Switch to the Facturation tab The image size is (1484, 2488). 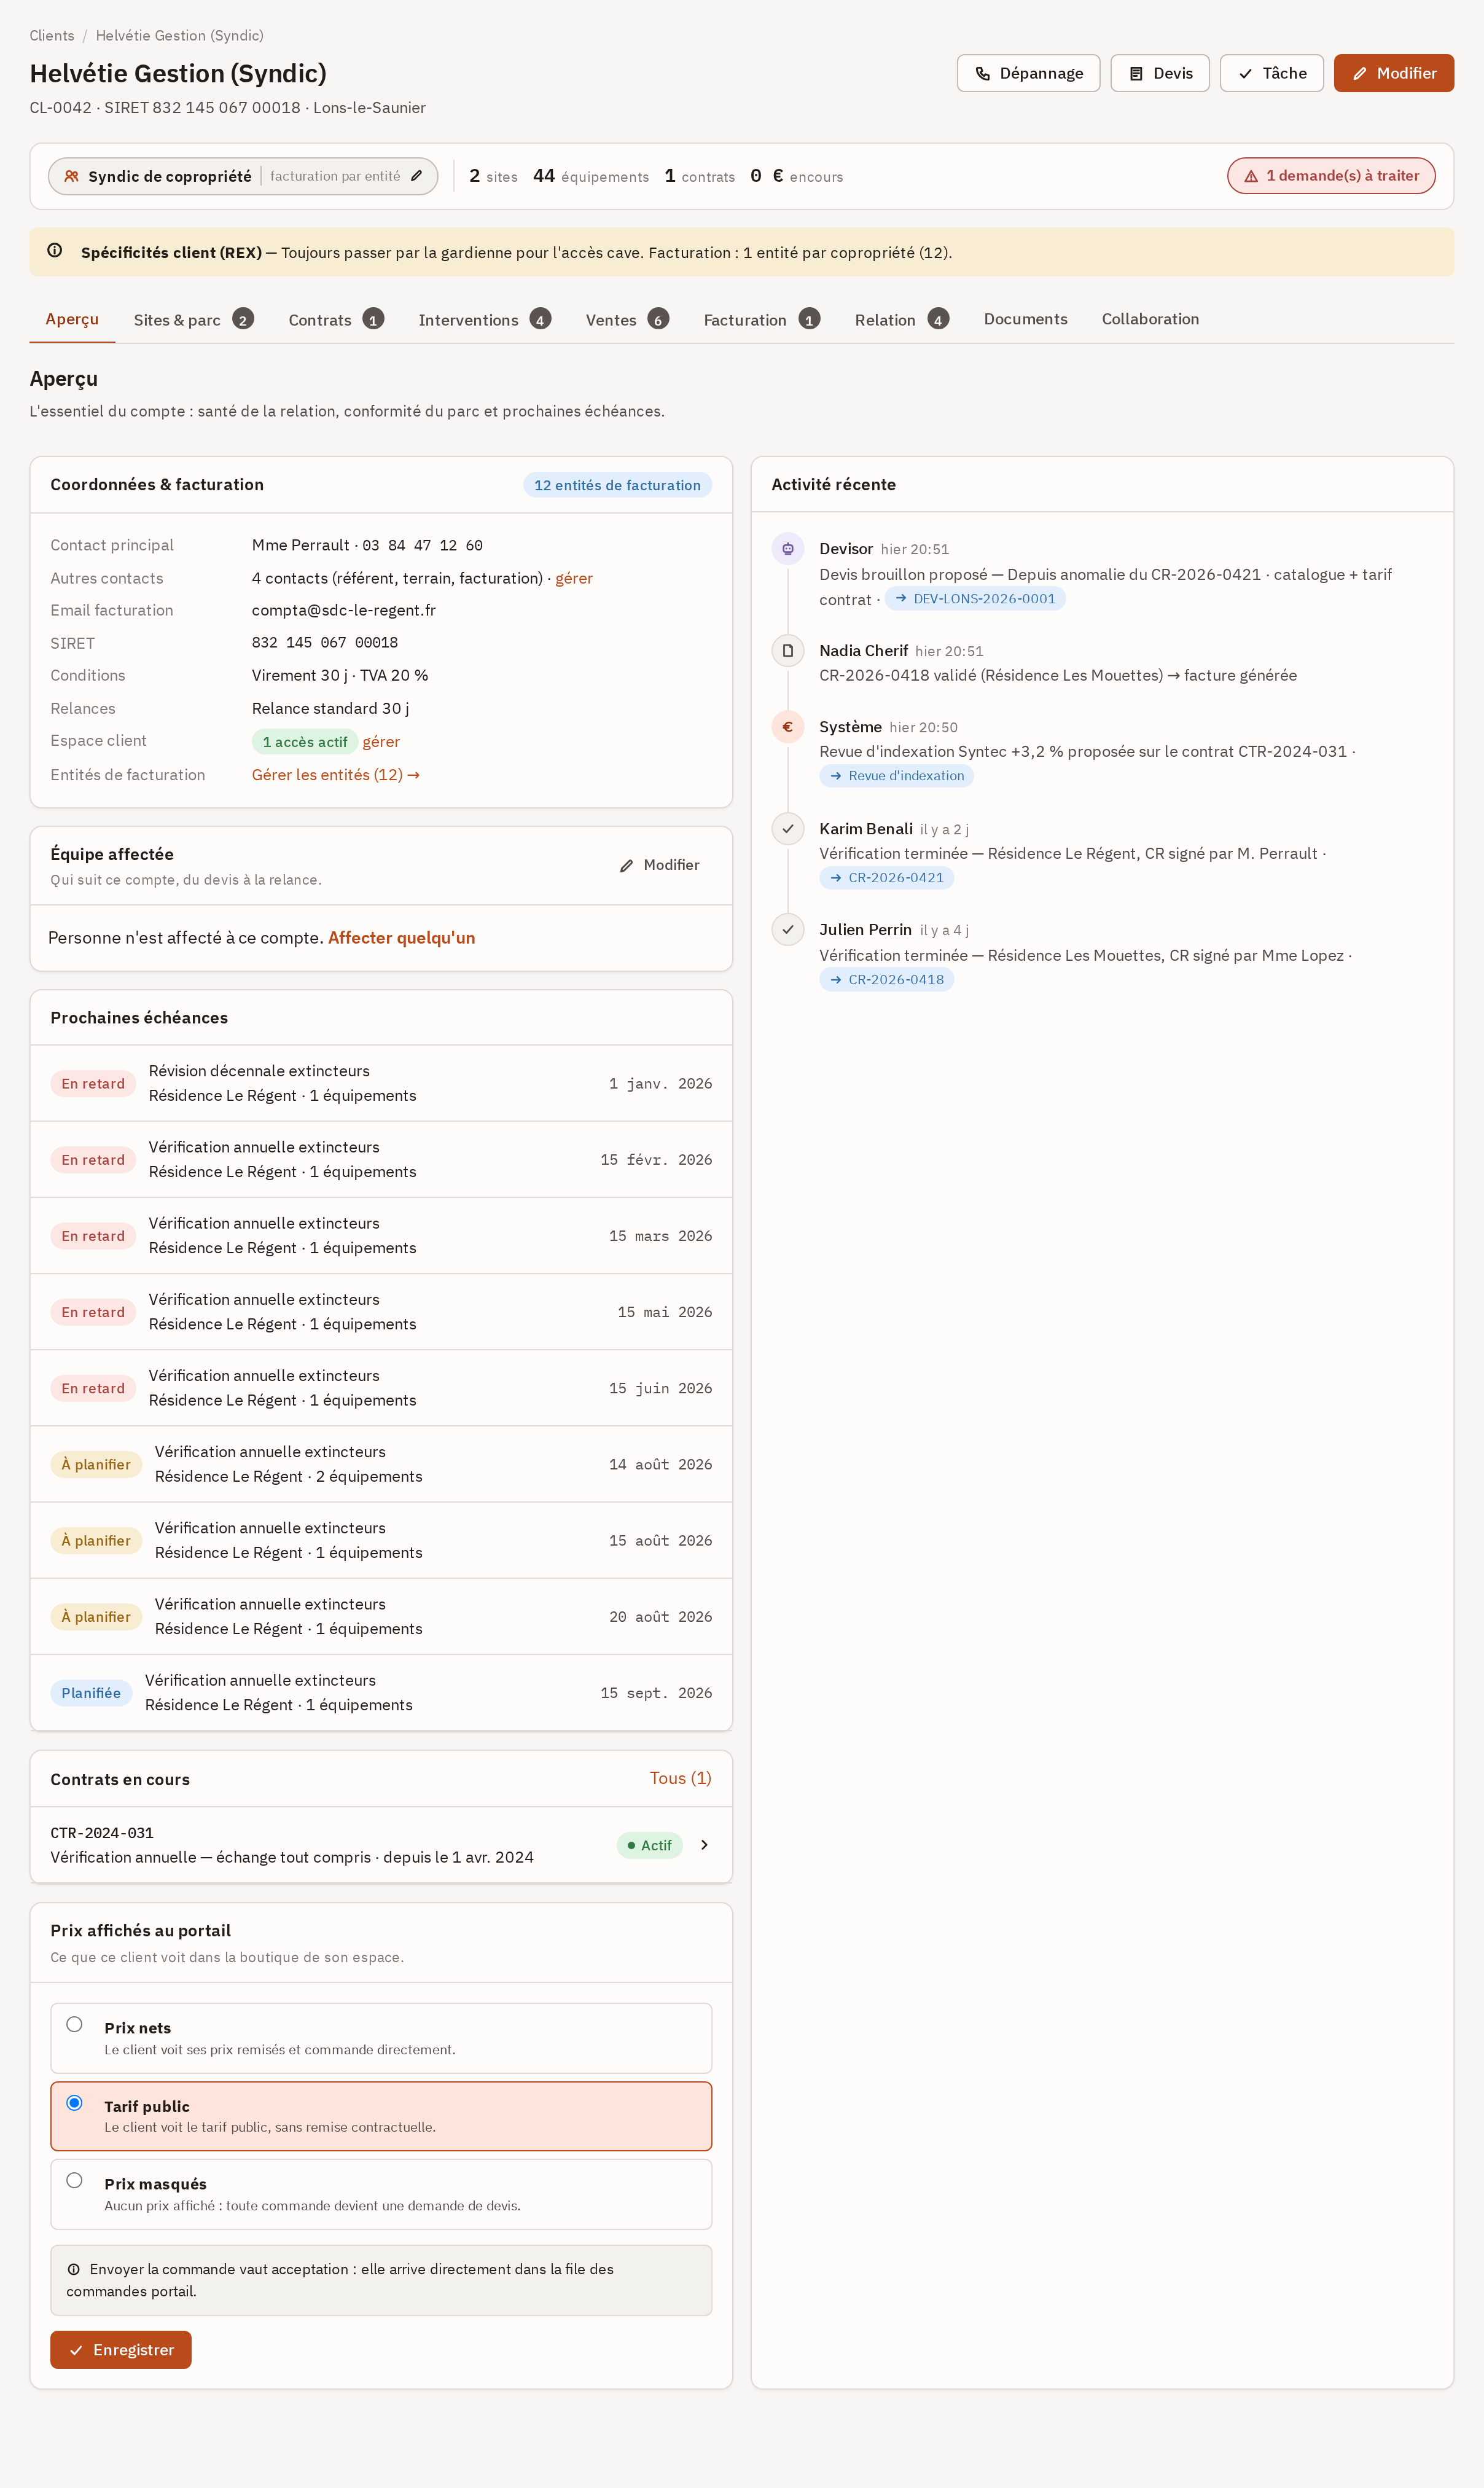(761, 319)
